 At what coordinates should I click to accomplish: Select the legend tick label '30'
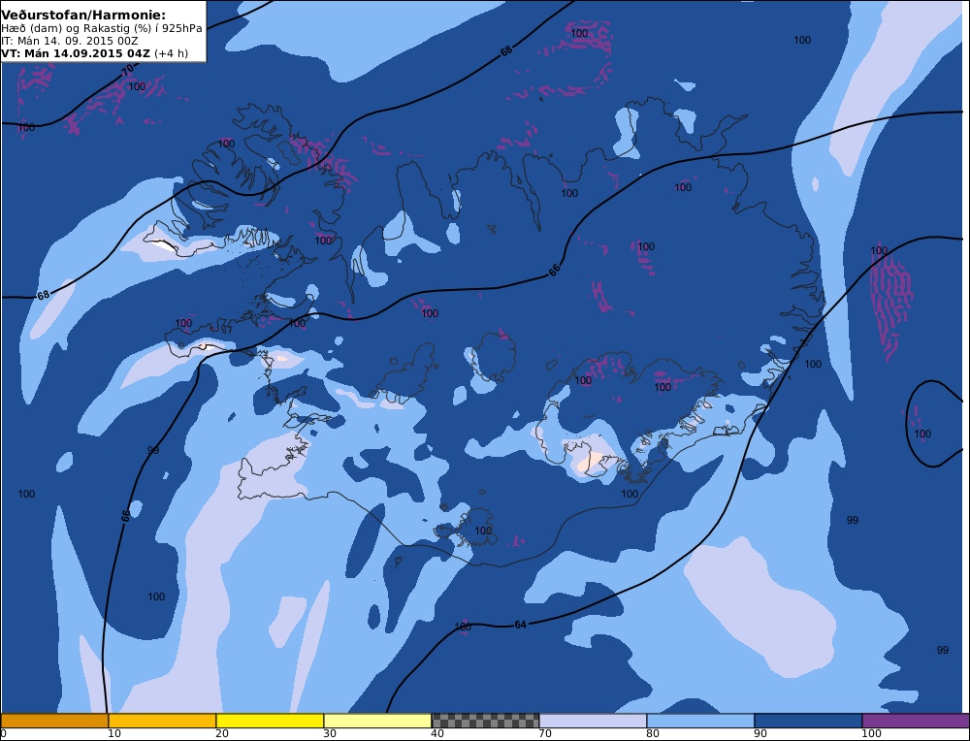pyautogui.click(x=330, y=734)
